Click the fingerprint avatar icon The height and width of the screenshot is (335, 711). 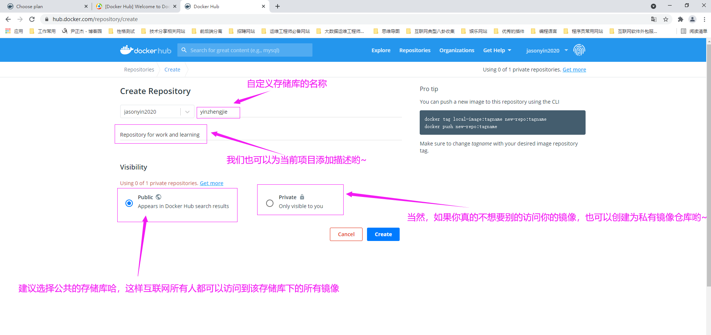click(579, 50)
